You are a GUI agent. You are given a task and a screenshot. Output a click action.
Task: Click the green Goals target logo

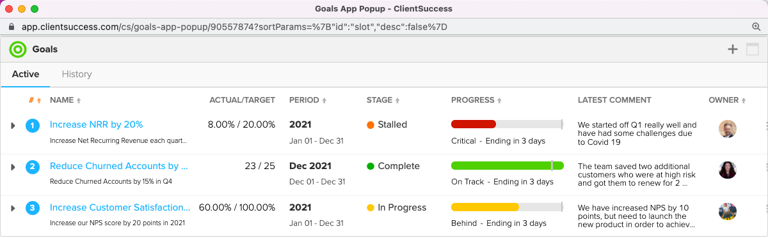[18, 49]
